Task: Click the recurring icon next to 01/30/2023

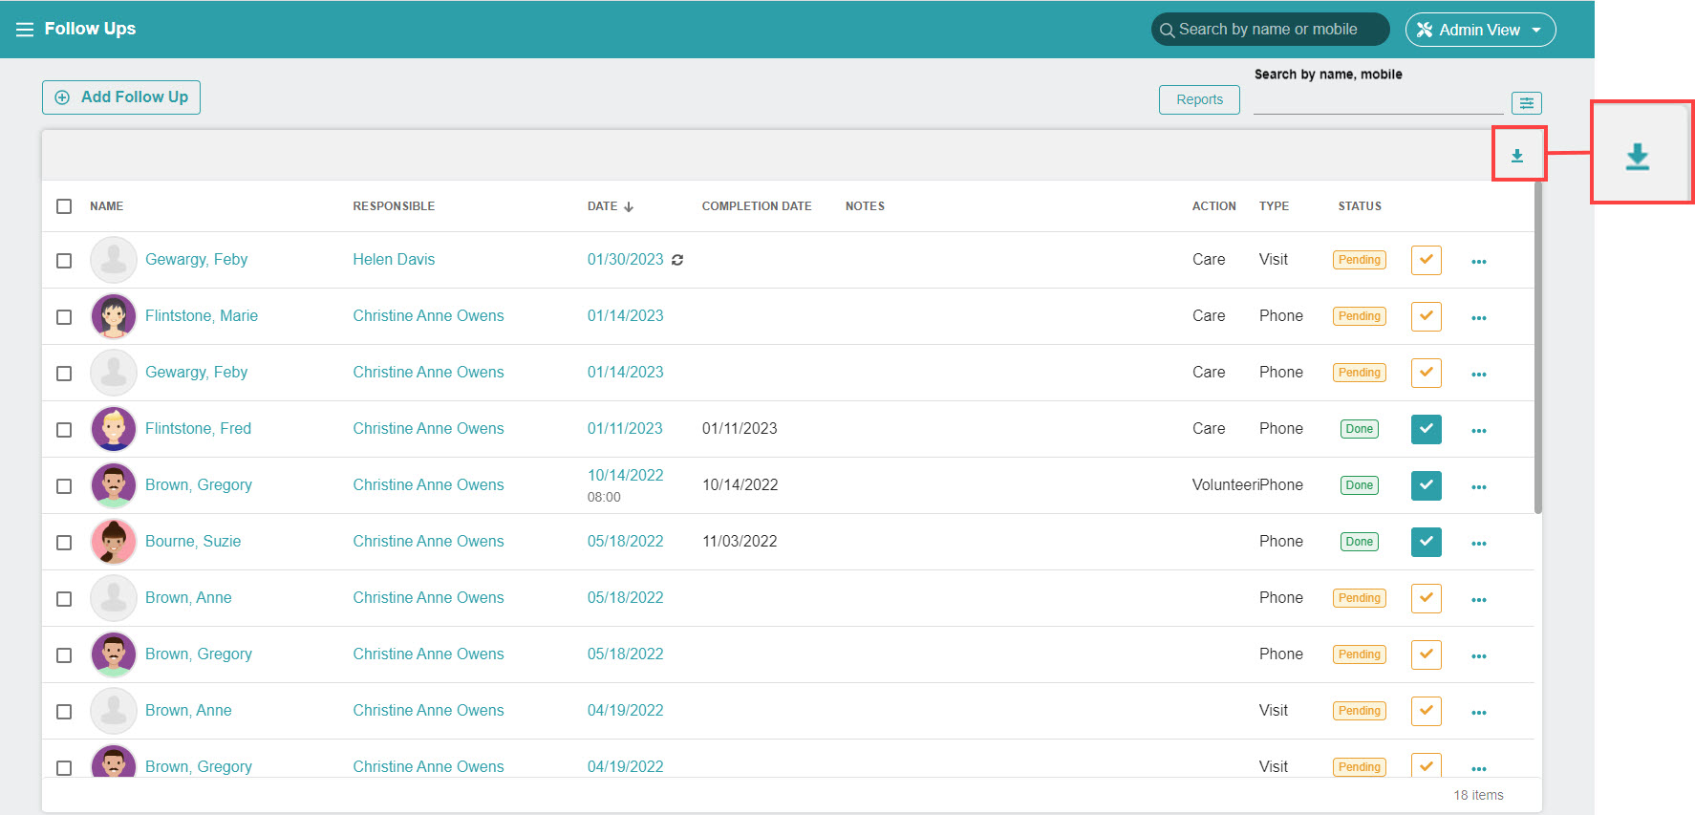Action: pos(677,260)
